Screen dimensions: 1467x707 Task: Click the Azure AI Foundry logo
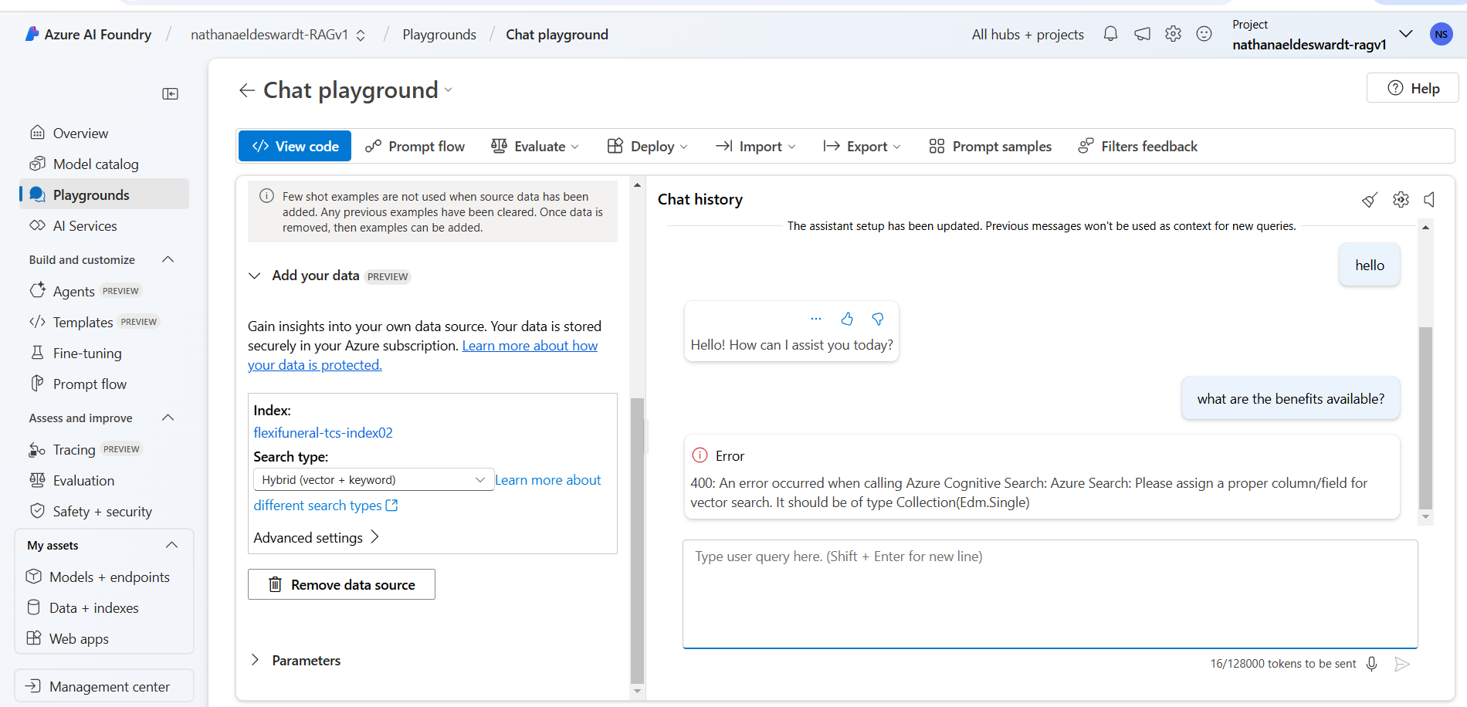(32, 34)
